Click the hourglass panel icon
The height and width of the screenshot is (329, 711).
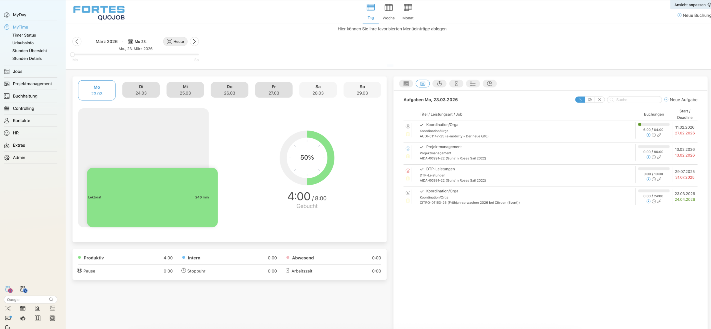pos(456,84)
